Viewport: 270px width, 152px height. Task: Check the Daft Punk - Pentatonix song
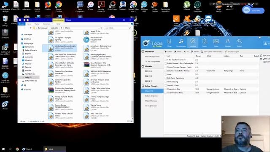point(166,78)
